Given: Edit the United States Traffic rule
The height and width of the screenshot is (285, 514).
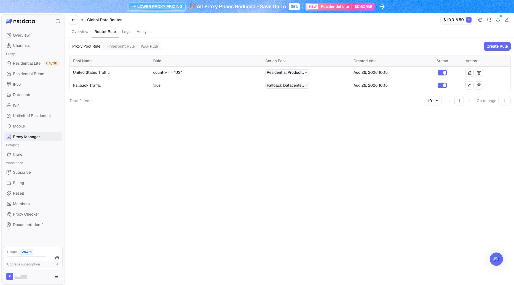Looking at the screenshot, I should (470, 73).
